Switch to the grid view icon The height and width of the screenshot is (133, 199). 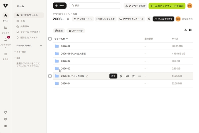(x=190, y=30)
